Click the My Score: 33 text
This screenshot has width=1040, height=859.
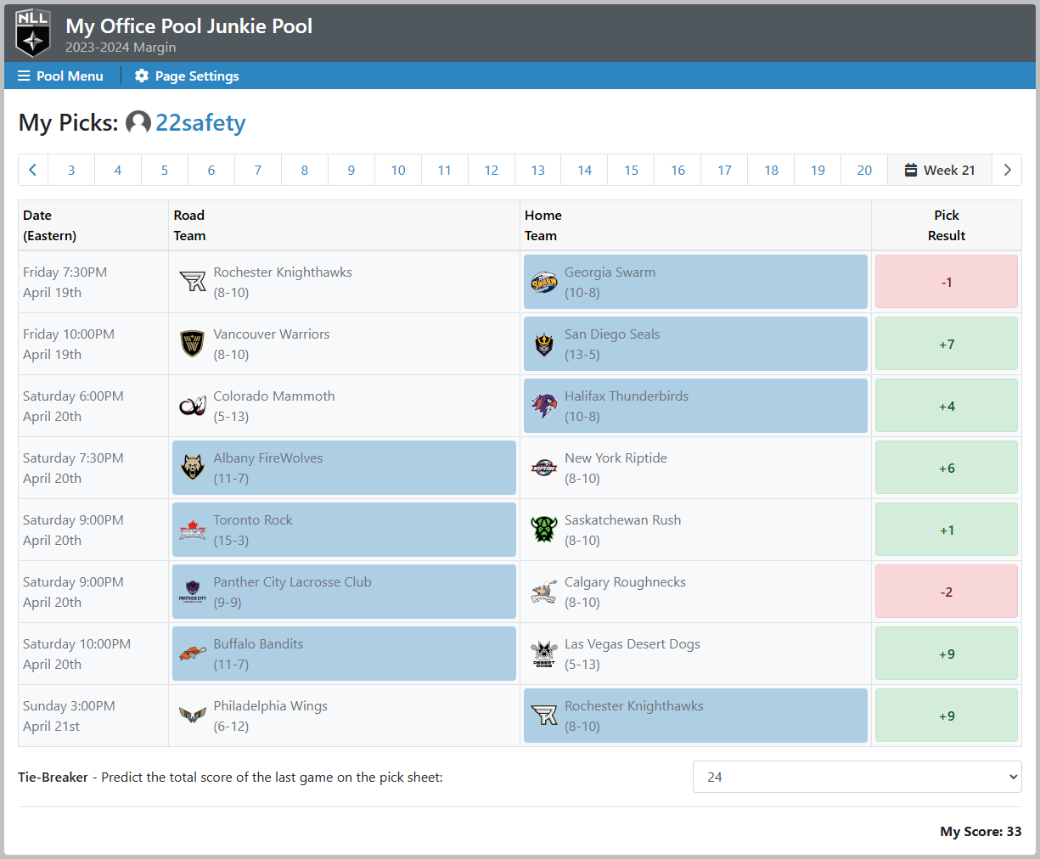tap(981, 832)
